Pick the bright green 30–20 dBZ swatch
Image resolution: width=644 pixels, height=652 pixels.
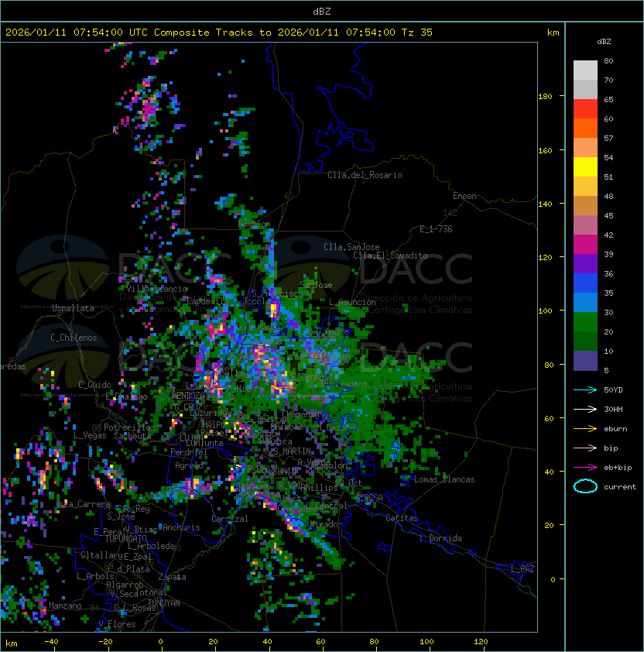click(x=585, y=322)
